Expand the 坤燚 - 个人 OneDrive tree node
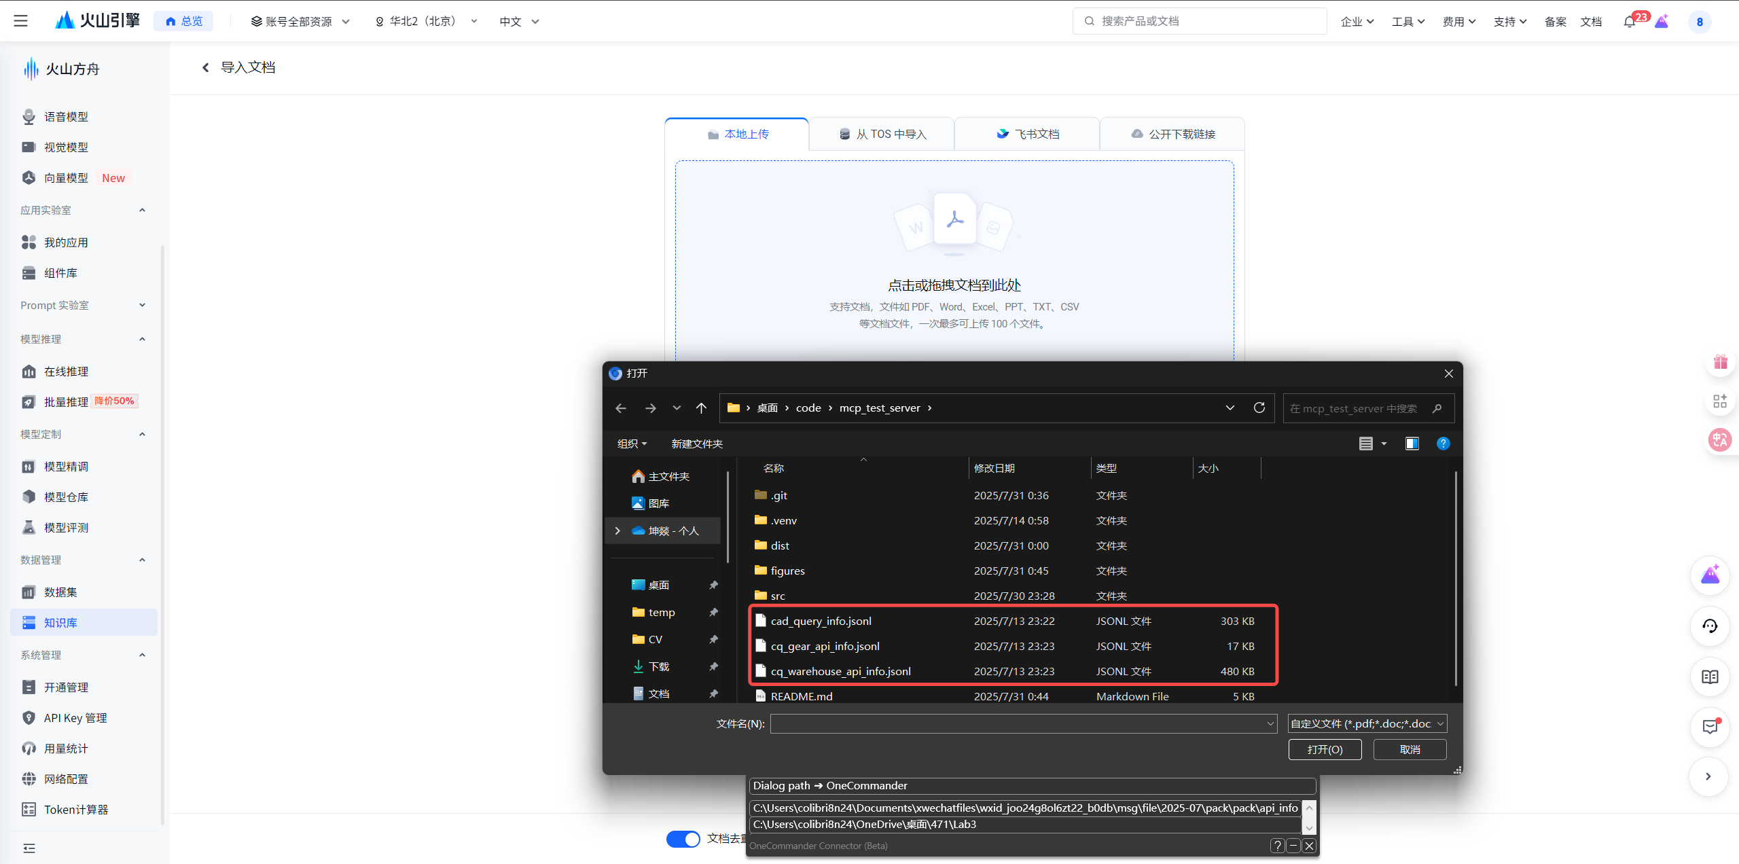Viewport: 1739px width, 864px height. pyautogui.click(x=617, y=530)
